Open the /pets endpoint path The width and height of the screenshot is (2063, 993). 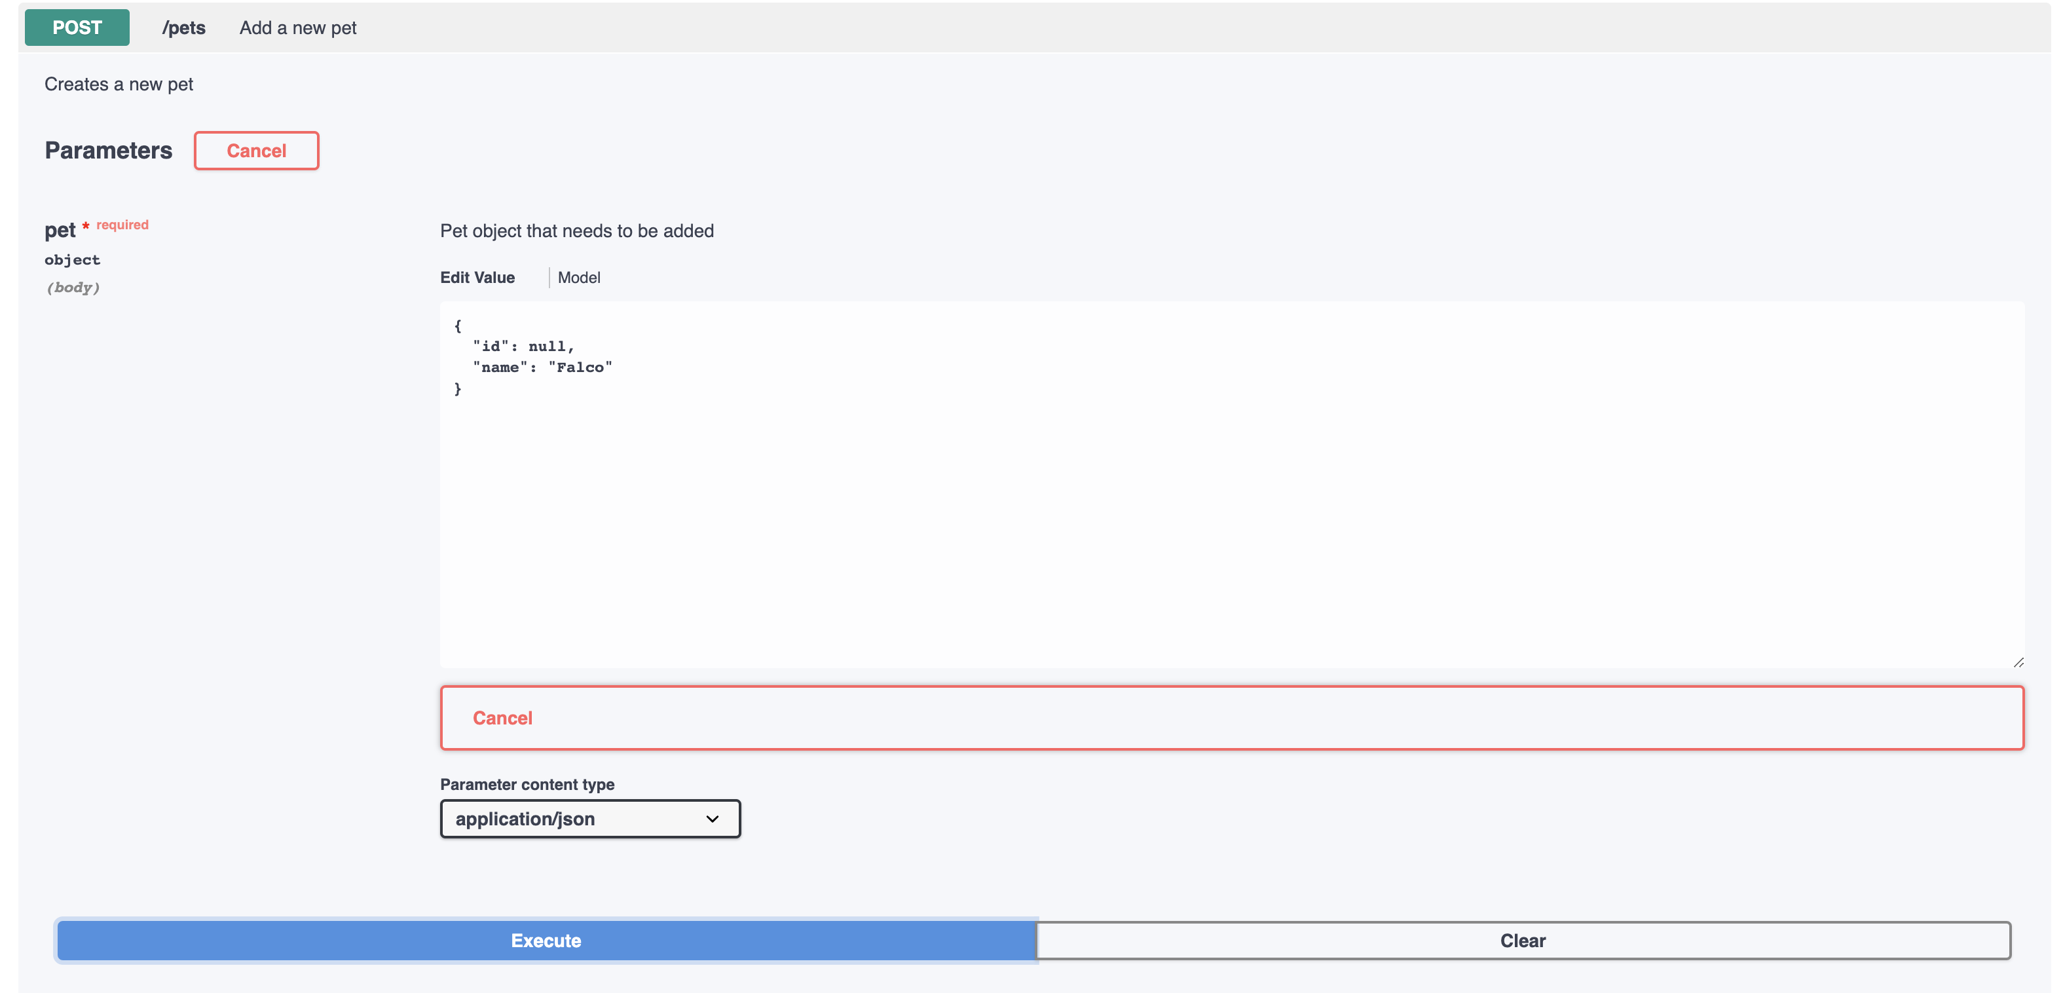pos(183,28)
